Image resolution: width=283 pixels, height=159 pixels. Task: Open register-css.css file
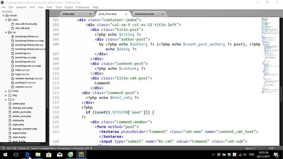tap(23, 87)
